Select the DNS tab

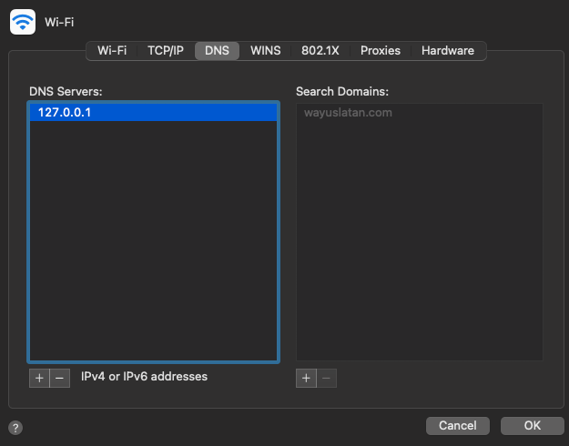click(217, 50)
